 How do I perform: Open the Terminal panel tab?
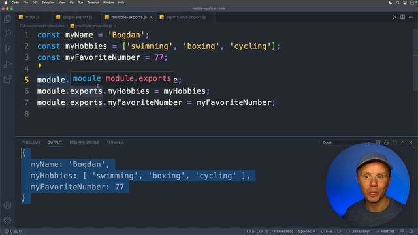116,142
